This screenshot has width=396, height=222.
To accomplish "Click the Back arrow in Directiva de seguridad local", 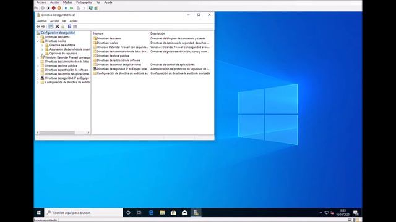I will [38, 27].
